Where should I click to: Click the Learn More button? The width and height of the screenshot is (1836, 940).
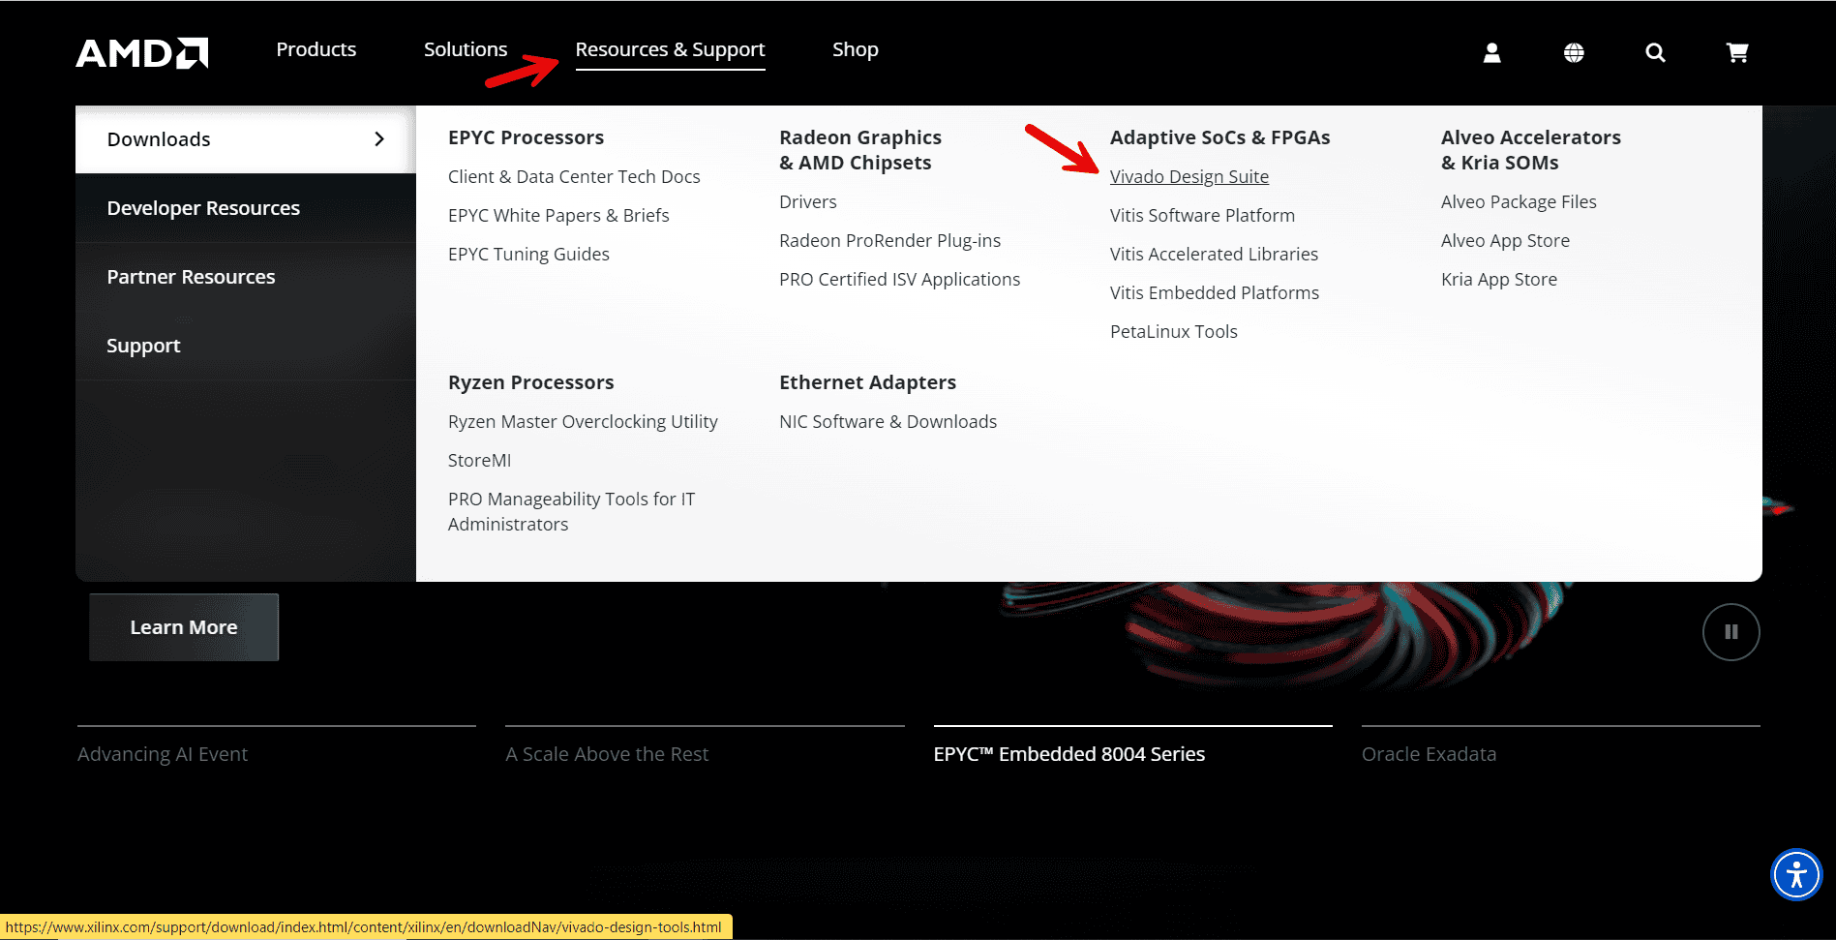tap(183, 626)
